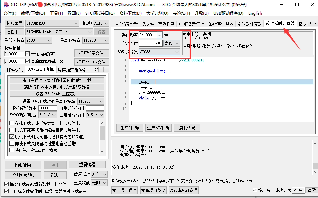Image resolution: width=318 pixels, height=198 pixels.
Task: Toggle 当目标文件变化时自动装载并发送下载命令
Action: point(6,191)
